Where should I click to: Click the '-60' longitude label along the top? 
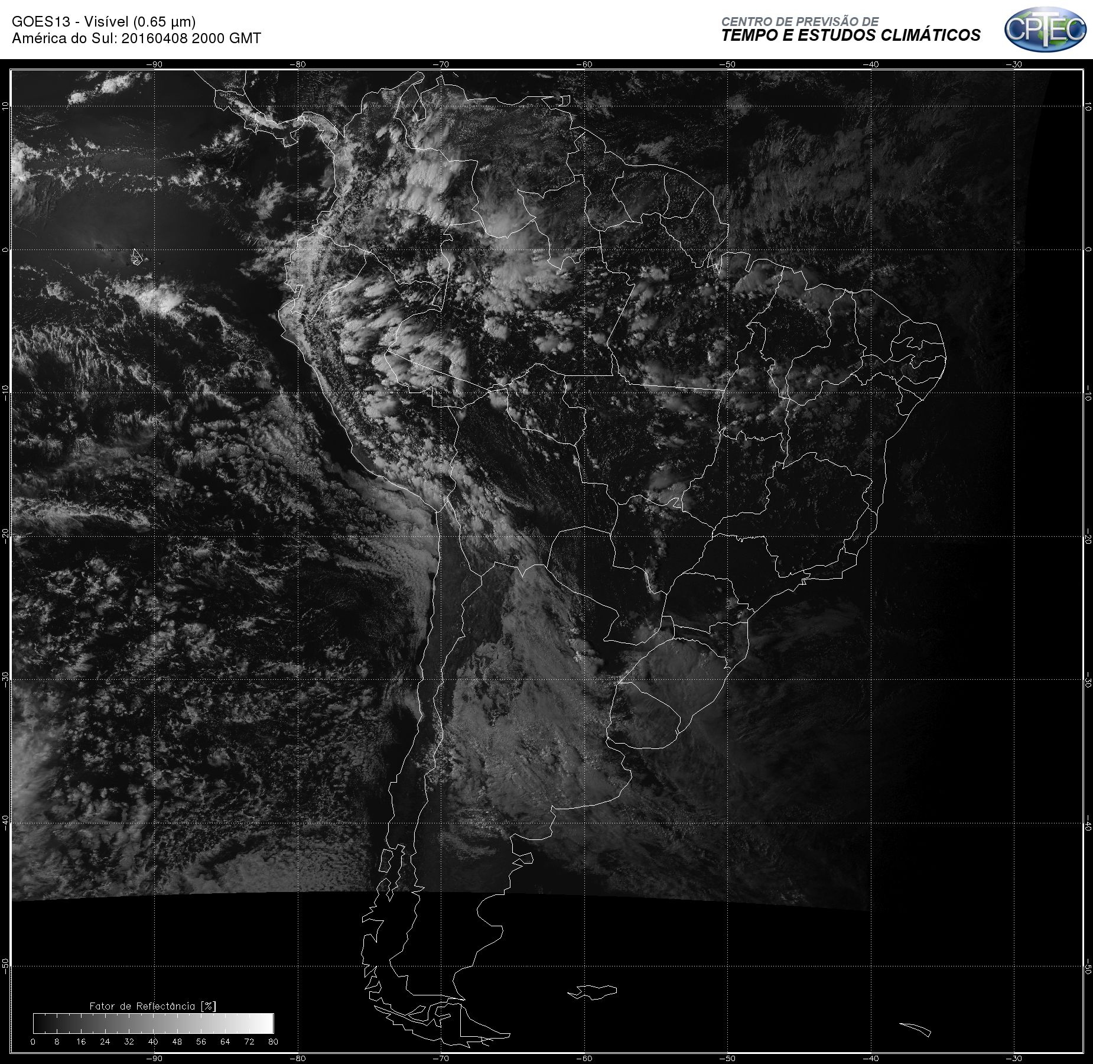click(x=584, y=64)
